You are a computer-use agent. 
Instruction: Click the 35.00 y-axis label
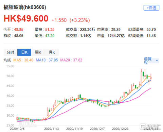pos(11,105)
